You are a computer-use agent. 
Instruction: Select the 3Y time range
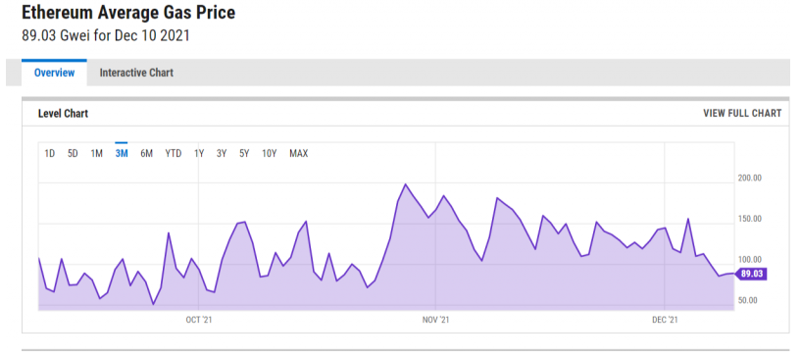click(222, 153)
